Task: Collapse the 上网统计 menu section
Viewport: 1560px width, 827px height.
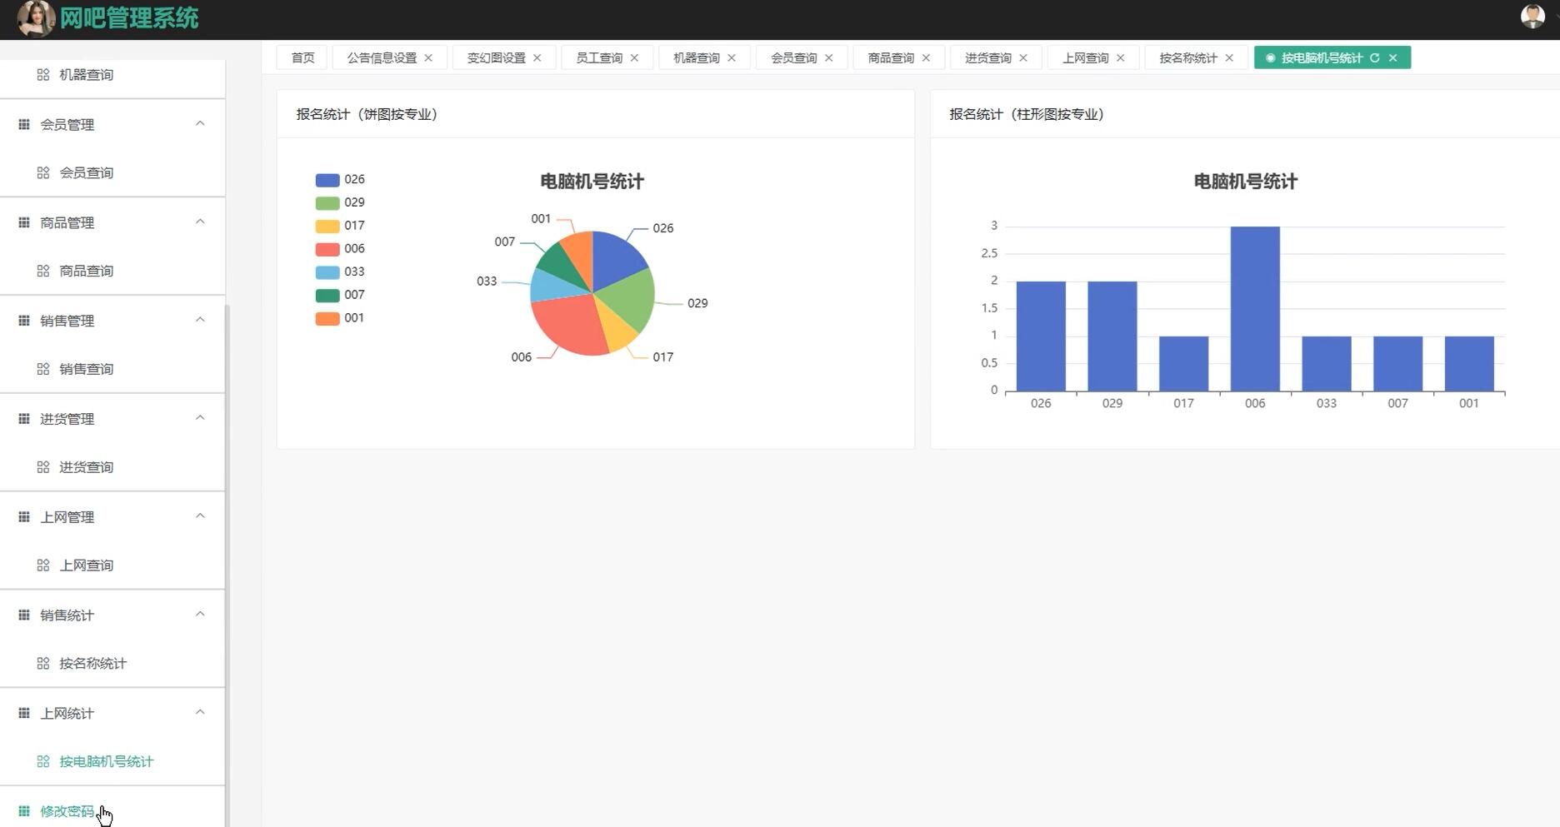Action: [x=200, y=712]
